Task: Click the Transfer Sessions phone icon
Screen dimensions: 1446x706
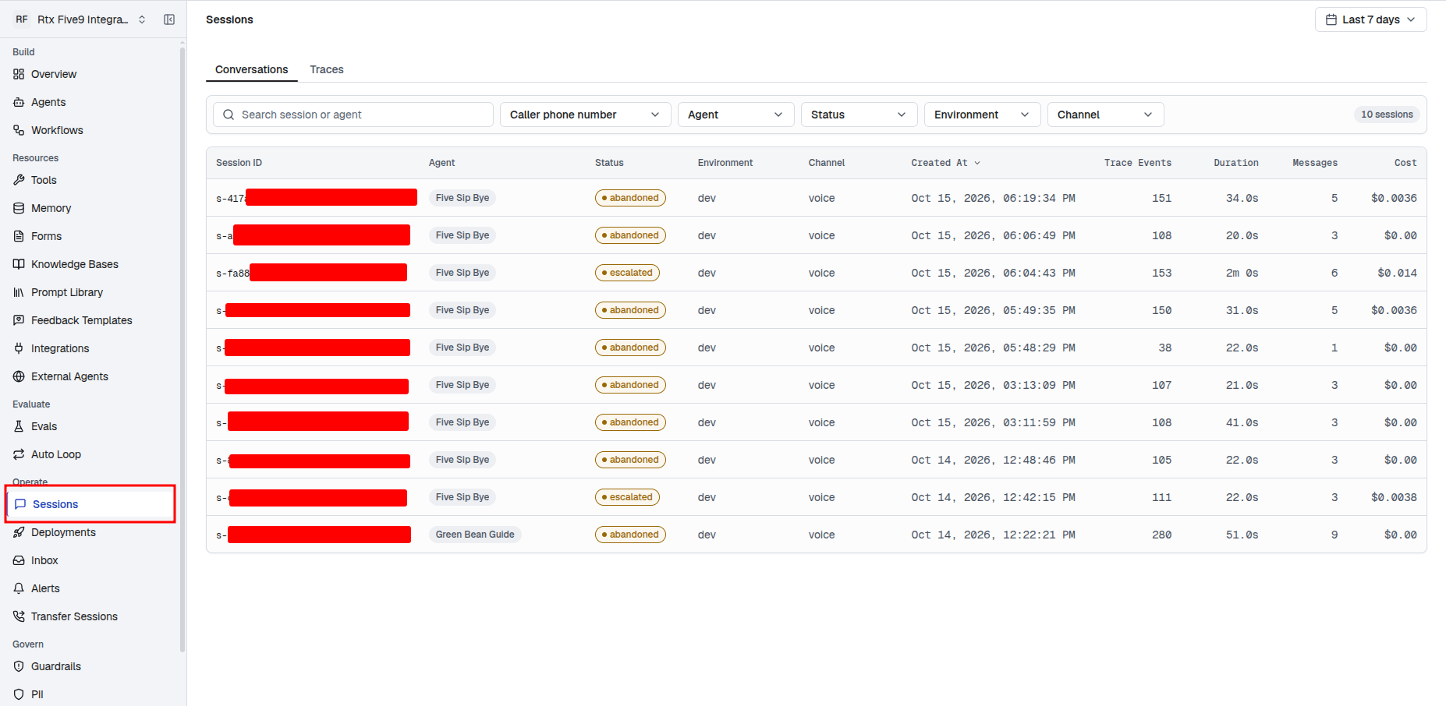Action: pyautogui.click(x=19, y=616)
